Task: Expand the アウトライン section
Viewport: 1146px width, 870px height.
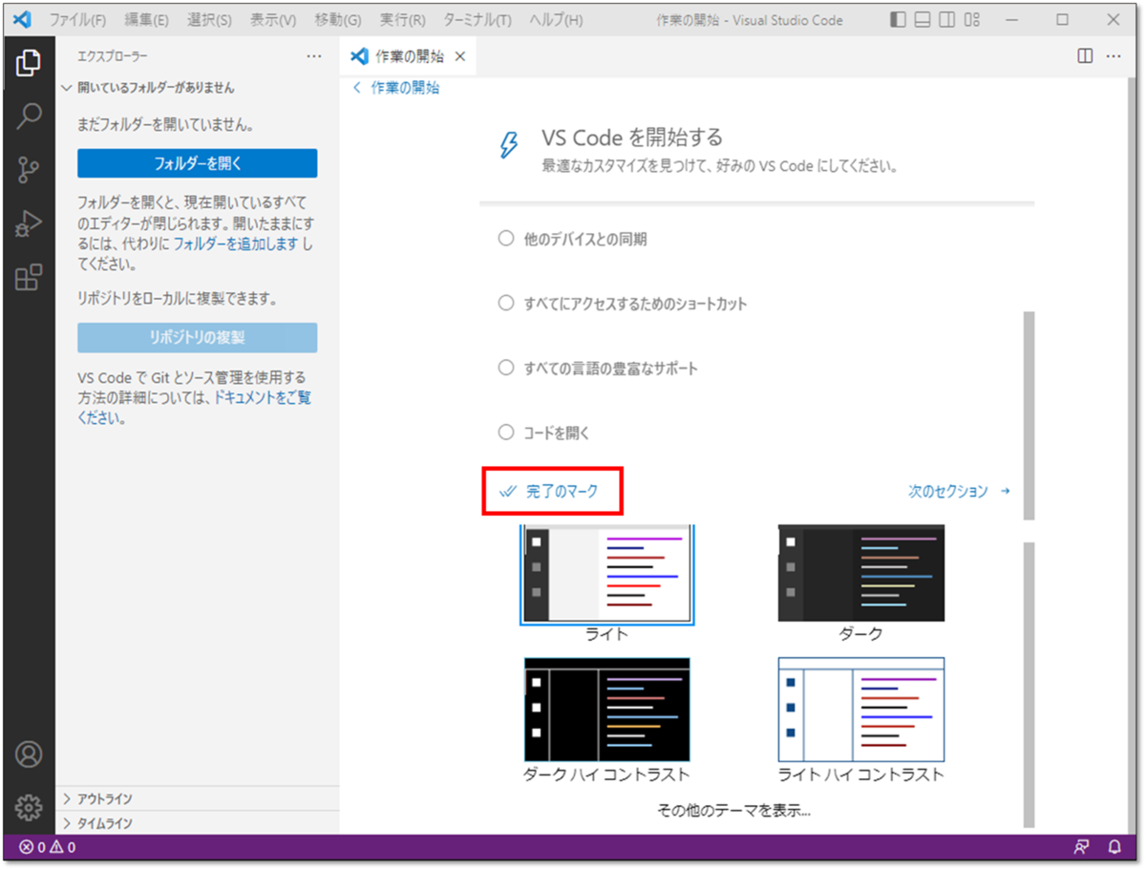Action: [x=198, y=799]
